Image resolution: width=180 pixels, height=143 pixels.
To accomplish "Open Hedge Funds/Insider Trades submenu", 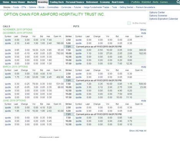I will click(x=96, y=7).
